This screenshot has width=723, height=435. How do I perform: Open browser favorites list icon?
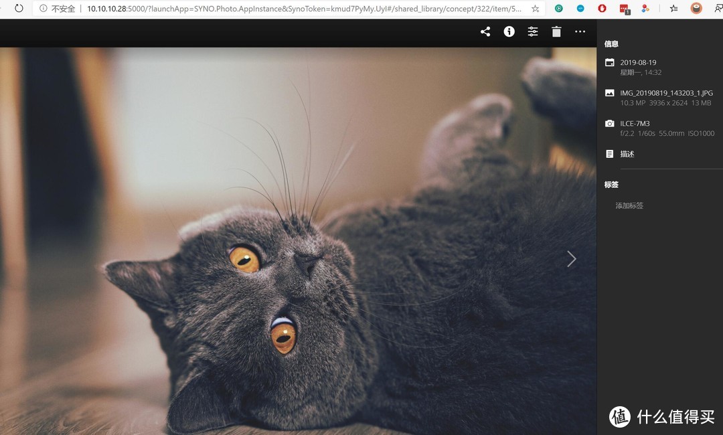[673, 8]
